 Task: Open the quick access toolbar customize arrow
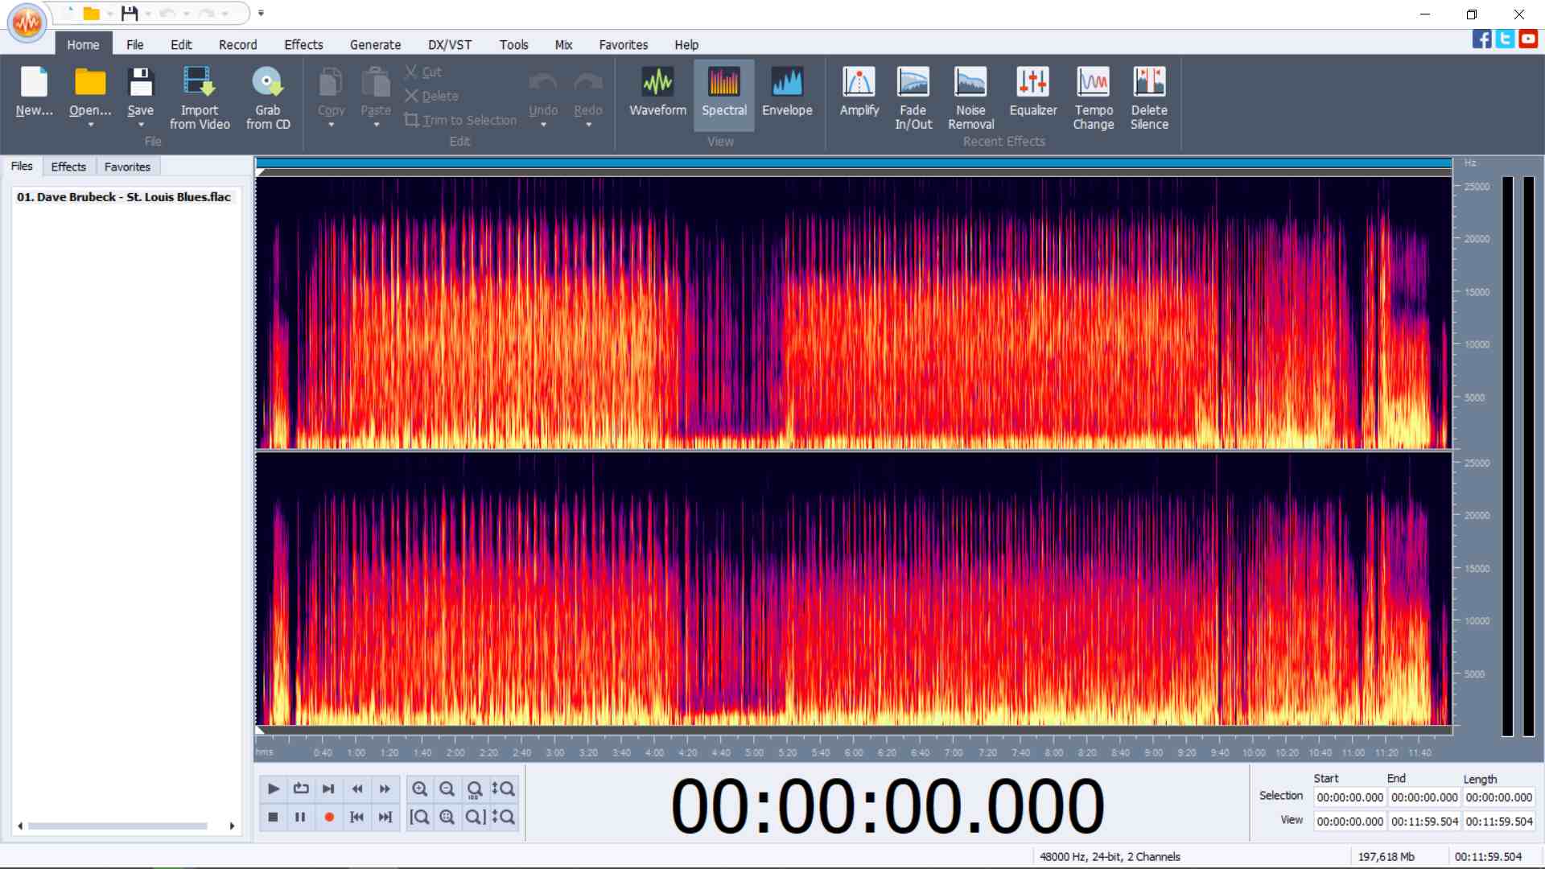coord(261,13)
